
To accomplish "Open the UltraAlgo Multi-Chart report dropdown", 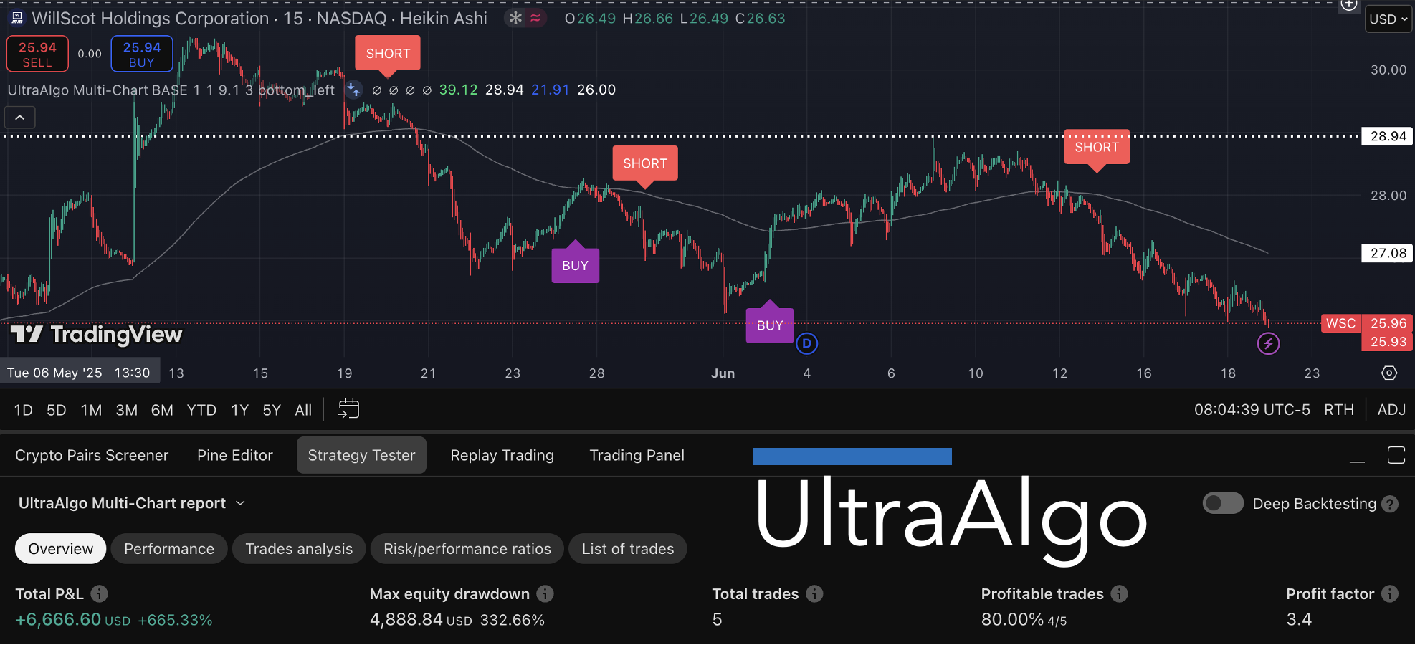I will (x=132, y=503).
